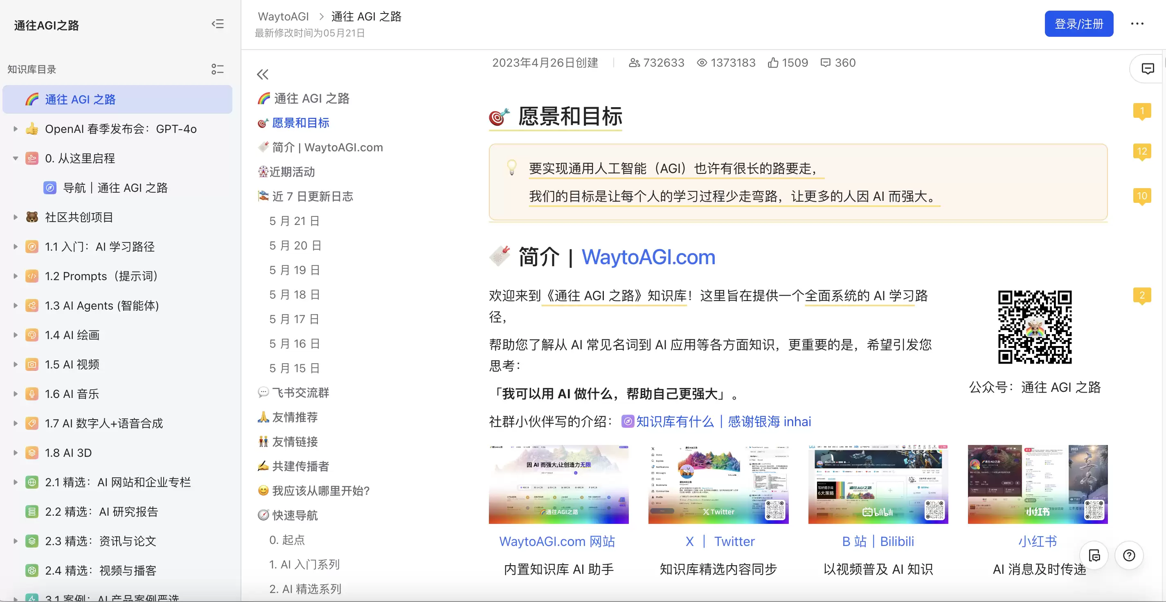Click the rainbow icon of 通往 AGI 之路
The width and height of the screenshot is (1166, 602).
point(32,99)
